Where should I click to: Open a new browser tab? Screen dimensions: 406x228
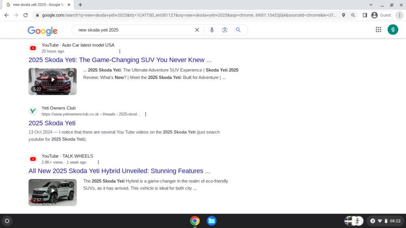(x=80, y=4)
